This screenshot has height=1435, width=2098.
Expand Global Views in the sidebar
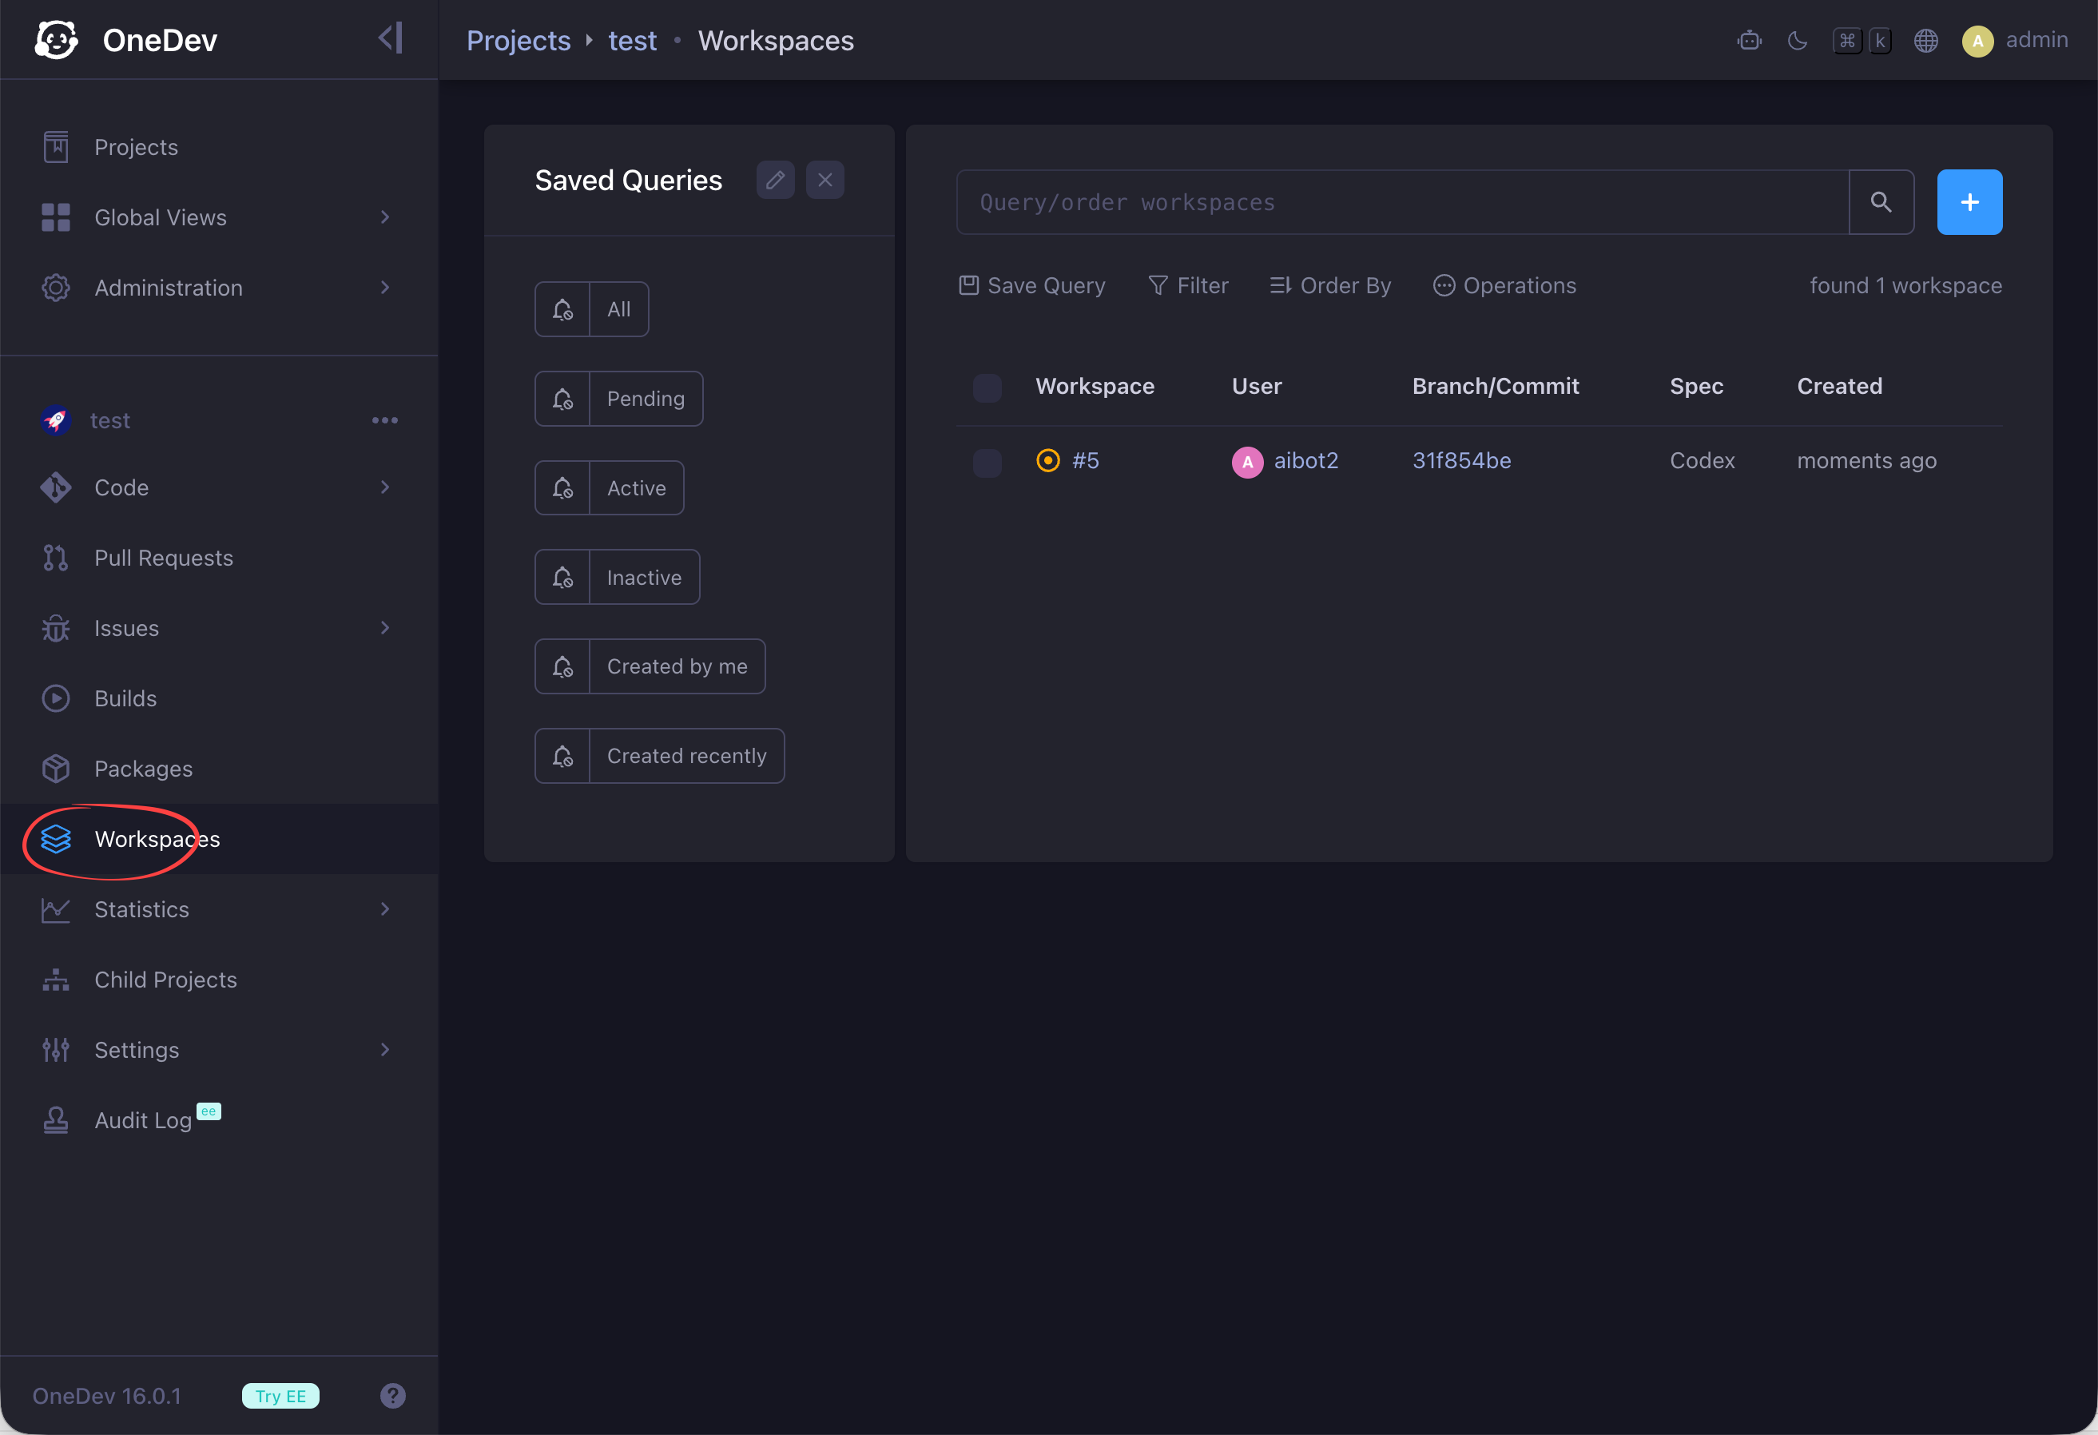[218, 217]
